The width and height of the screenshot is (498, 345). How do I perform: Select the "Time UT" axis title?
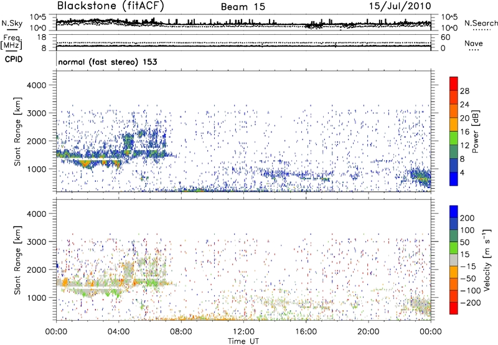[243, 341]
